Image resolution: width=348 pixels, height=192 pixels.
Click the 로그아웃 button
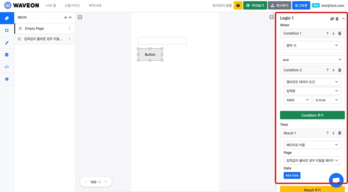tap(301, 5)
